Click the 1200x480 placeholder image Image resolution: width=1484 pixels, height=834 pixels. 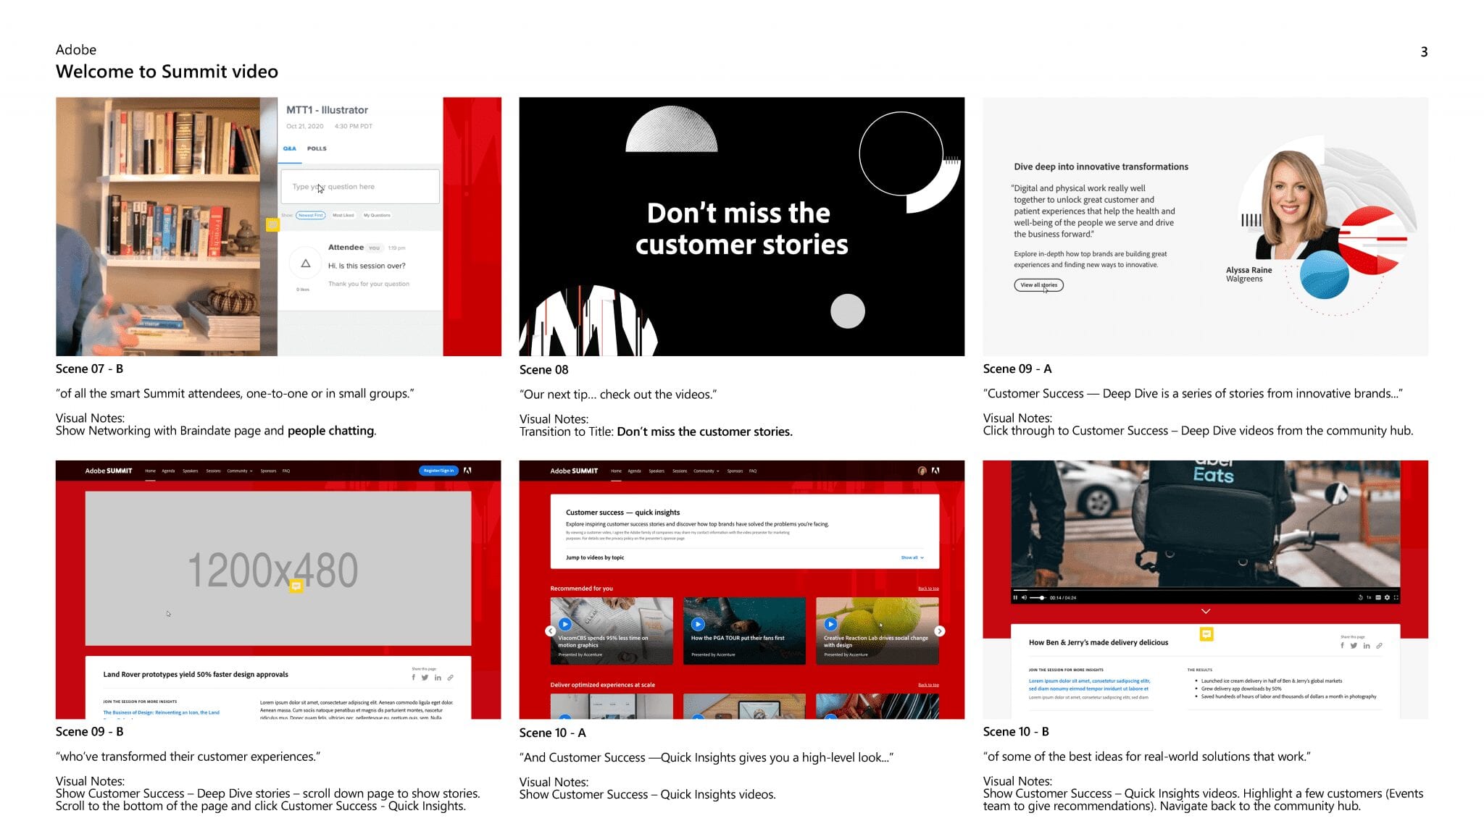tap(278, 568)
